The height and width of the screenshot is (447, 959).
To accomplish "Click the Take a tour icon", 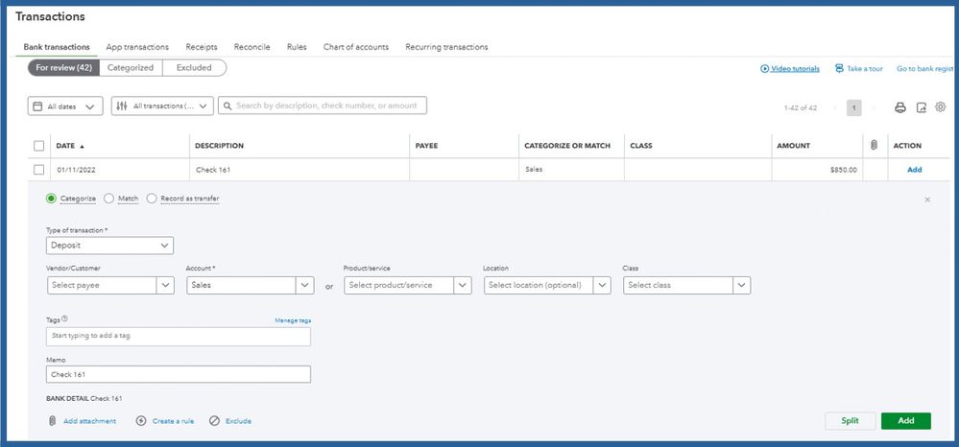I will point(839,68).
